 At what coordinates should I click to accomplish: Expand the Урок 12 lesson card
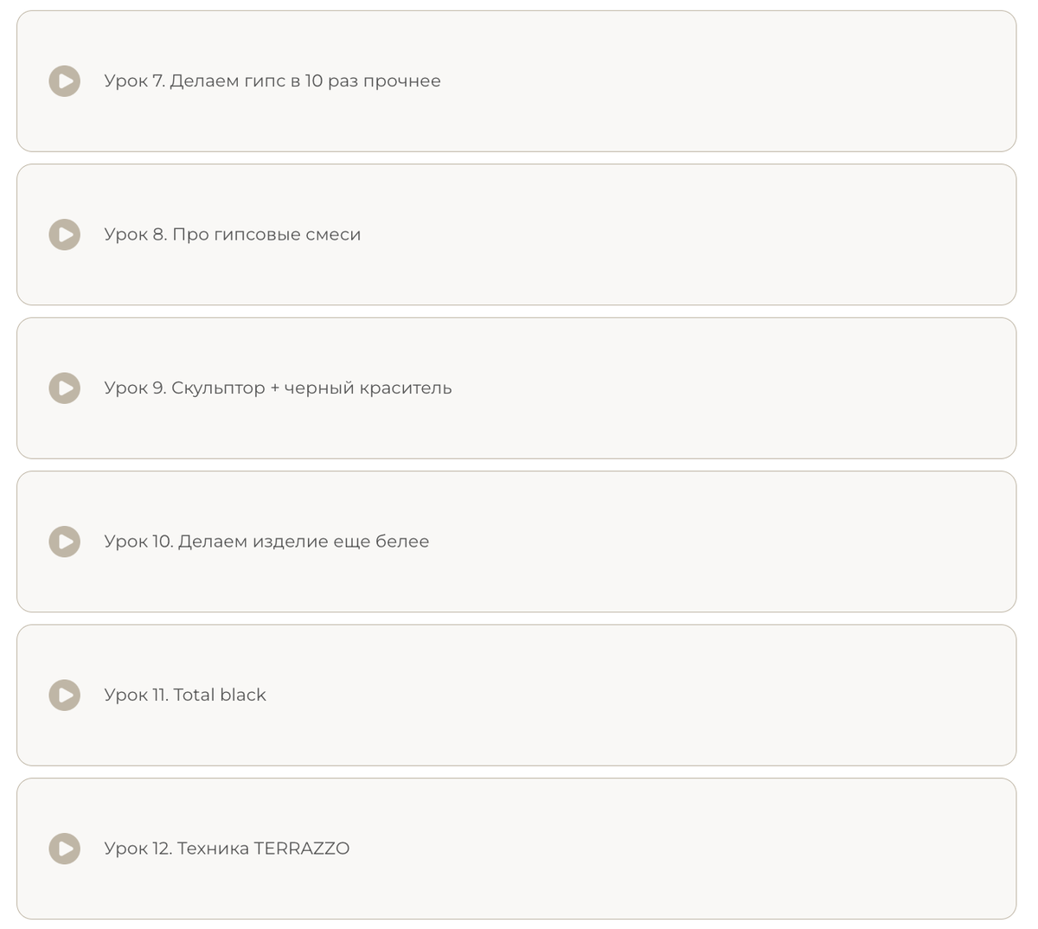692,849
